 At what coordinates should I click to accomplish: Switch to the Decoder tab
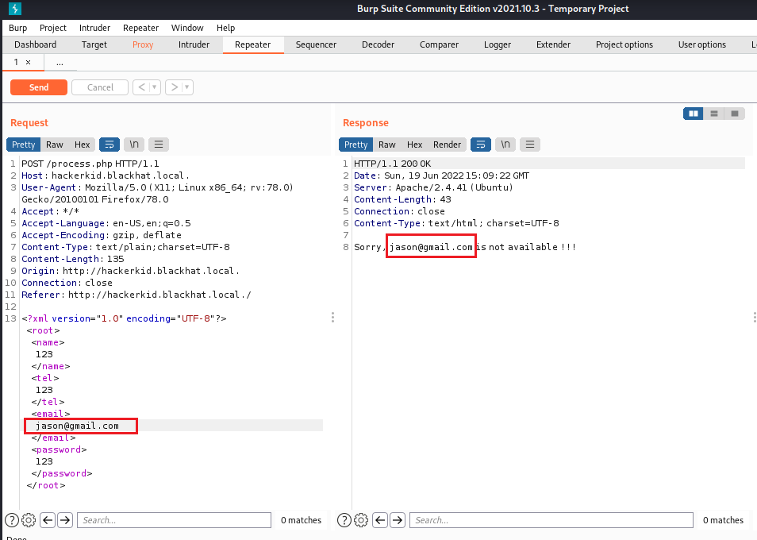pos(378,45)
